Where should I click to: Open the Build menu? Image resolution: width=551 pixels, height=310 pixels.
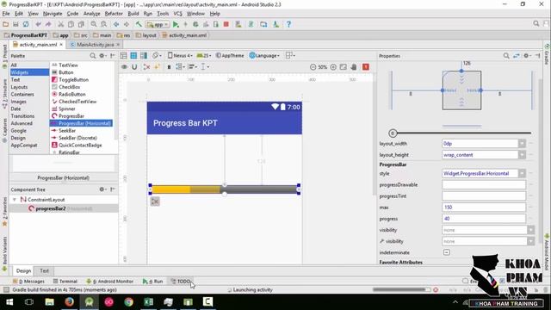[133, 14]
